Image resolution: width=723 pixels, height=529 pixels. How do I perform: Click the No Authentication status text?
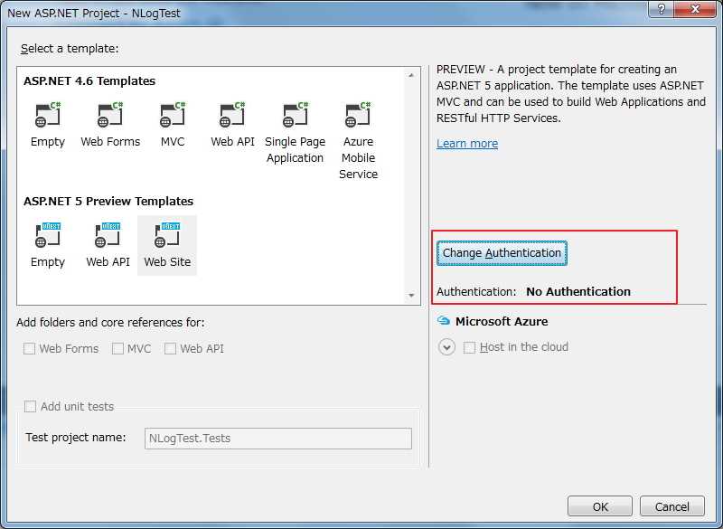(x=578, y=292)
